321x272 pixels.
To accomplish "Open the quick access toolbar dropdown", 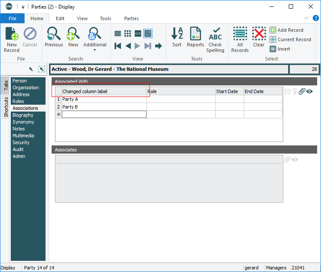I will click(x=23, y=7).
